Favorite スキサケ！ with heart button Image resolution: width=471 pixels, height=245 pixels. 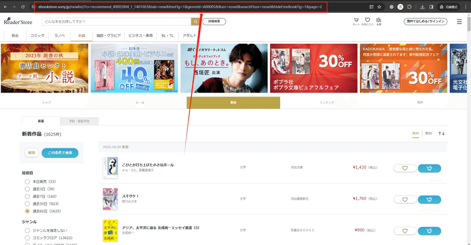pyautogui.click(x=405, y=200)
